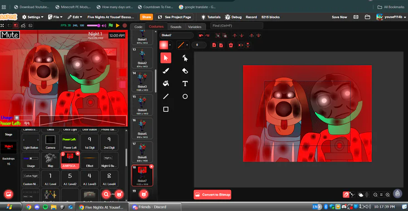Screen dimensions: 408x211
Task: Toggle the terminal console icon
Action: [30, 25]
